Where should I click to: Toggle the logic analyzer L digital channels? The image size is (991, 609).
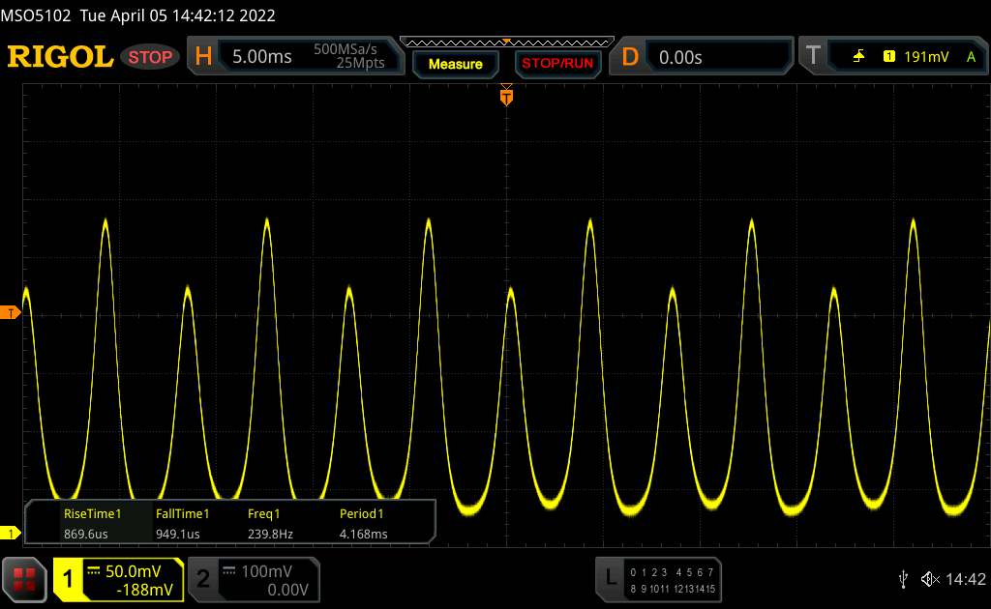pos(659,579)
